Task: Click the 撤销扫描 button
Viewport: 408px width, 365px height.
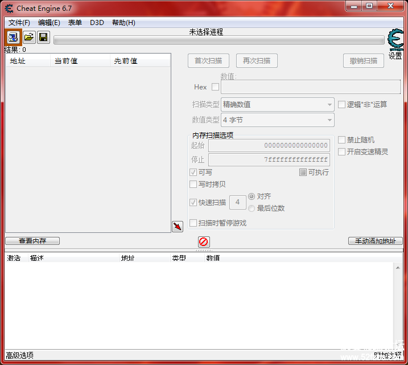Action: pos(364,61)
